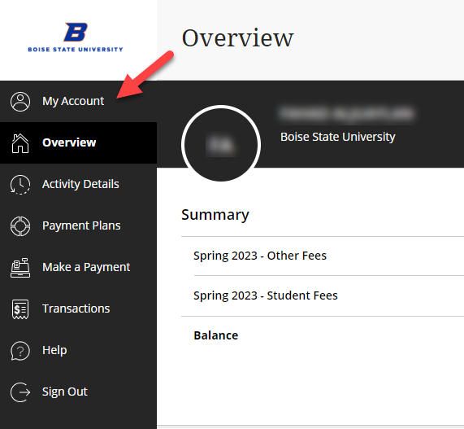Click the round profile avatar
This screenshot has width=464, height=429.
pos(221,144)
